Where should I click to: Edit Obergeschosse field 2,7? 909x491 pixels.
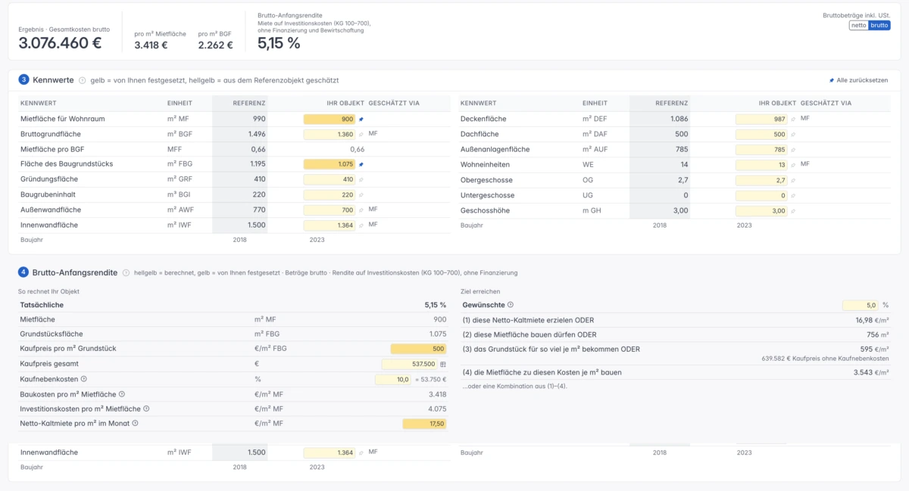pyautogui.click(x=761, y=180)
